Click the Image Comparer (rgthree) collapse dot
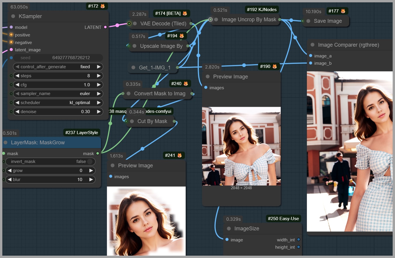395x258 pixels. coord(313,45)
